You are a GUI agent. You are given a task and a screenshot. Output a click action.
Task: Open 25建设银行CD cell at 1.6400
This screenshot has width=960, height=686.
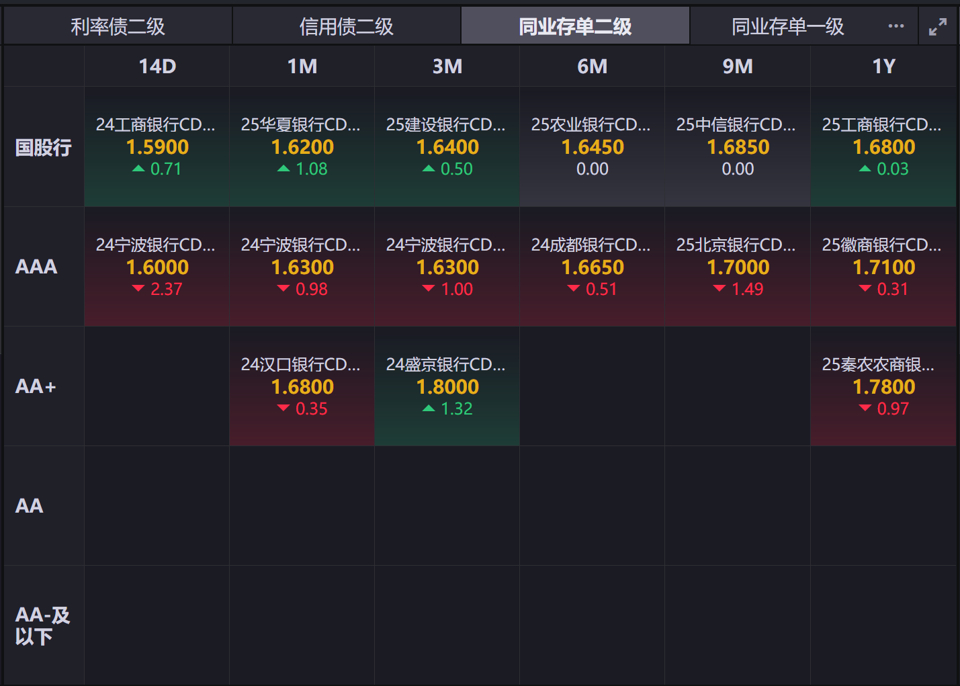447,147
